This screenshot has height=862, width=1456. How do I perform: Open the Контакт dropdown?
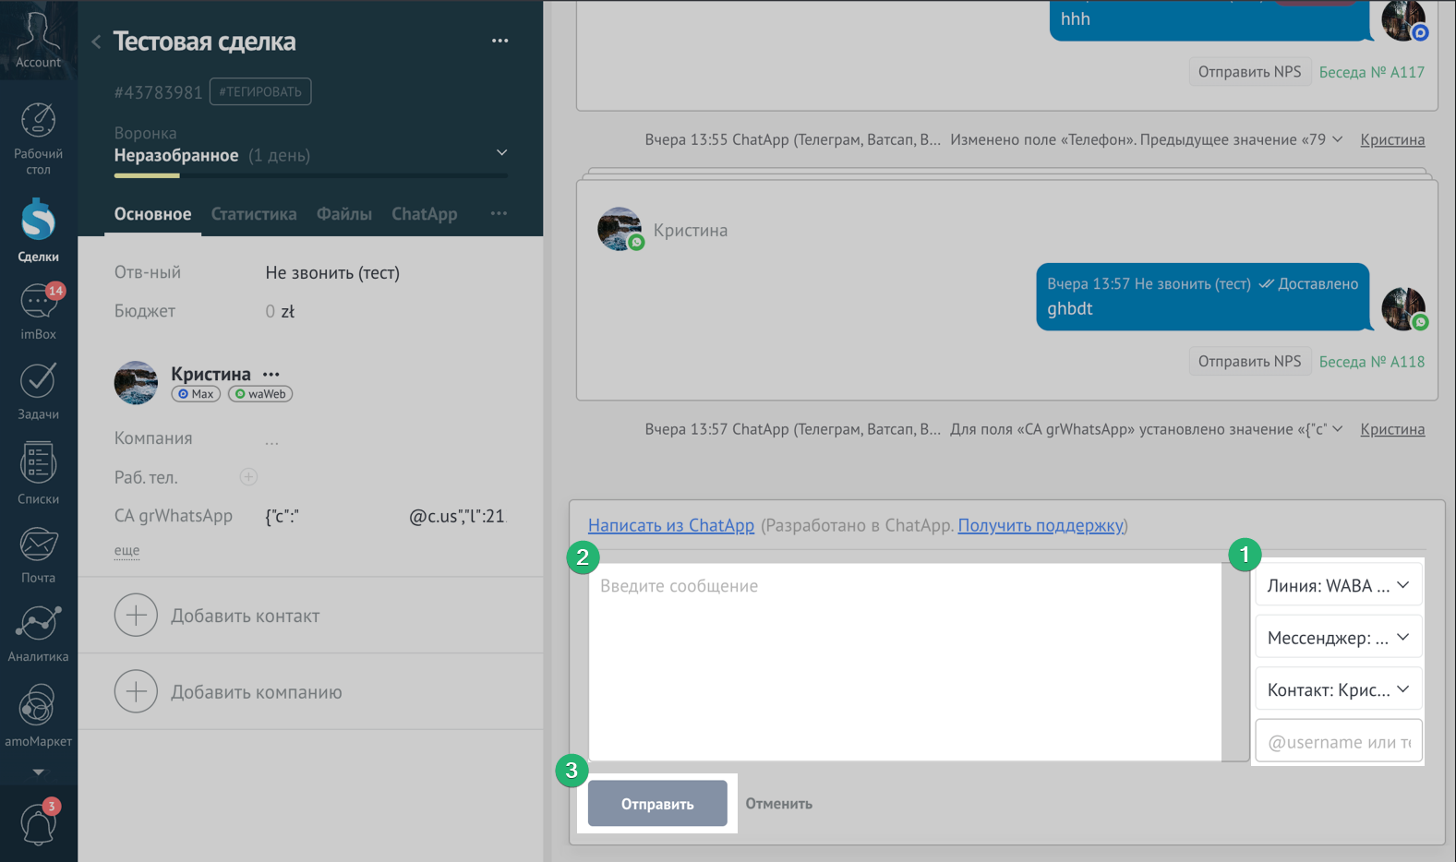[x=1338, y=690]
